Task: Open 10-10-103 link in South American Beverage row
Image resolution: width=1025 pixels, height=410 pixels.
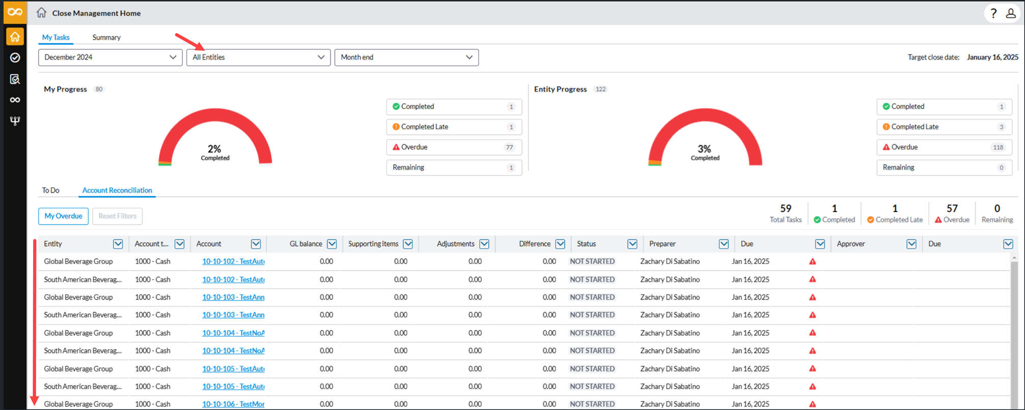Action: pos(233,315)
